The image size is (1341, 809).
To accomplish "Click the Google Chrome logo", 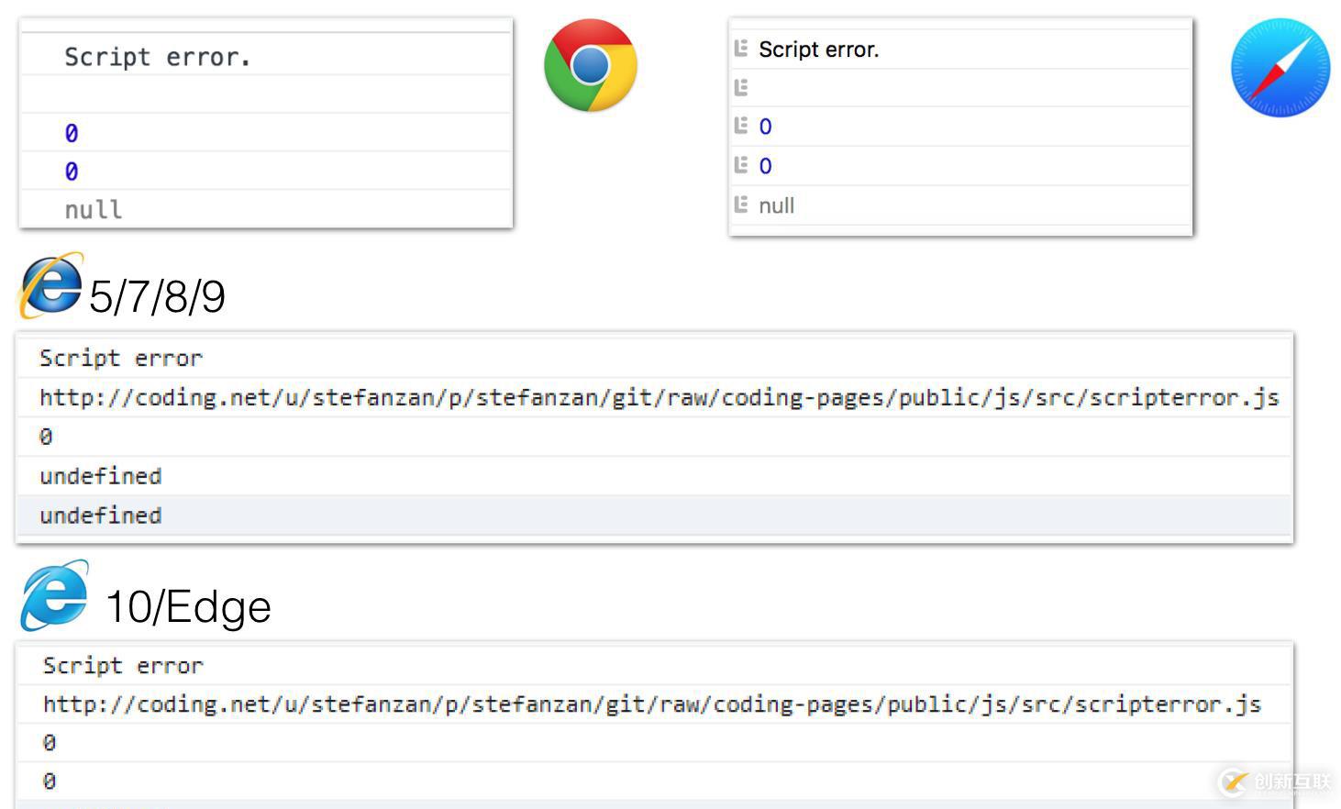I will point(590,65).
